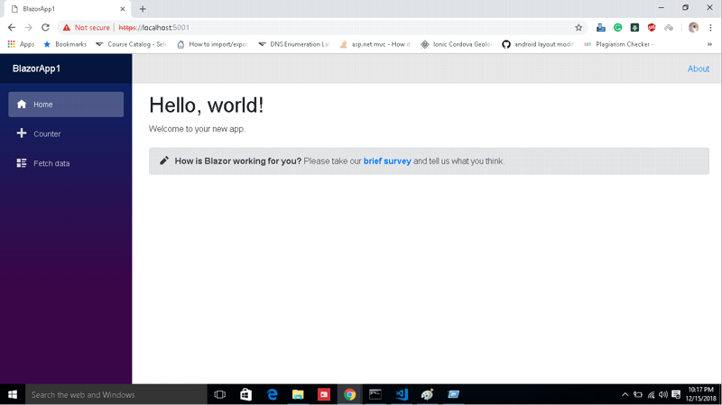The height and width of the screenshot is (405, 722).
Task: Close the BlazorApp1 tab
Action: pos(123,9)
